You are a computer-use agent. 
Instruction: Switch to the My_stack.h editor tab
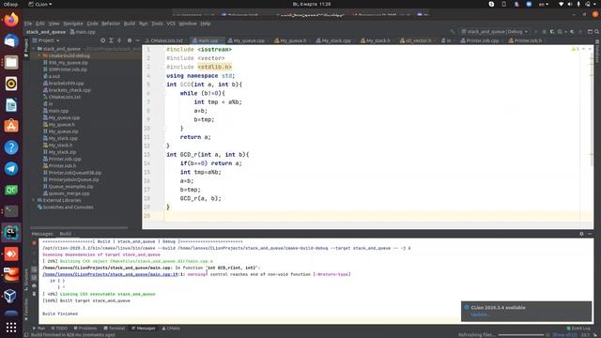coord(378,40)
